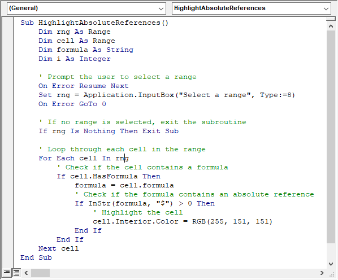
Task: Click on 'Application.InputBox' in the code
Action: (x=129, y=95)
